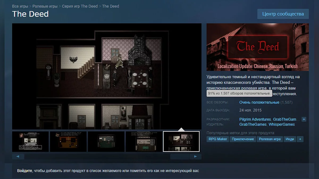Open developer GrabTheGam… link
This screenshot has height=179, width=319.
coord(286,119)
